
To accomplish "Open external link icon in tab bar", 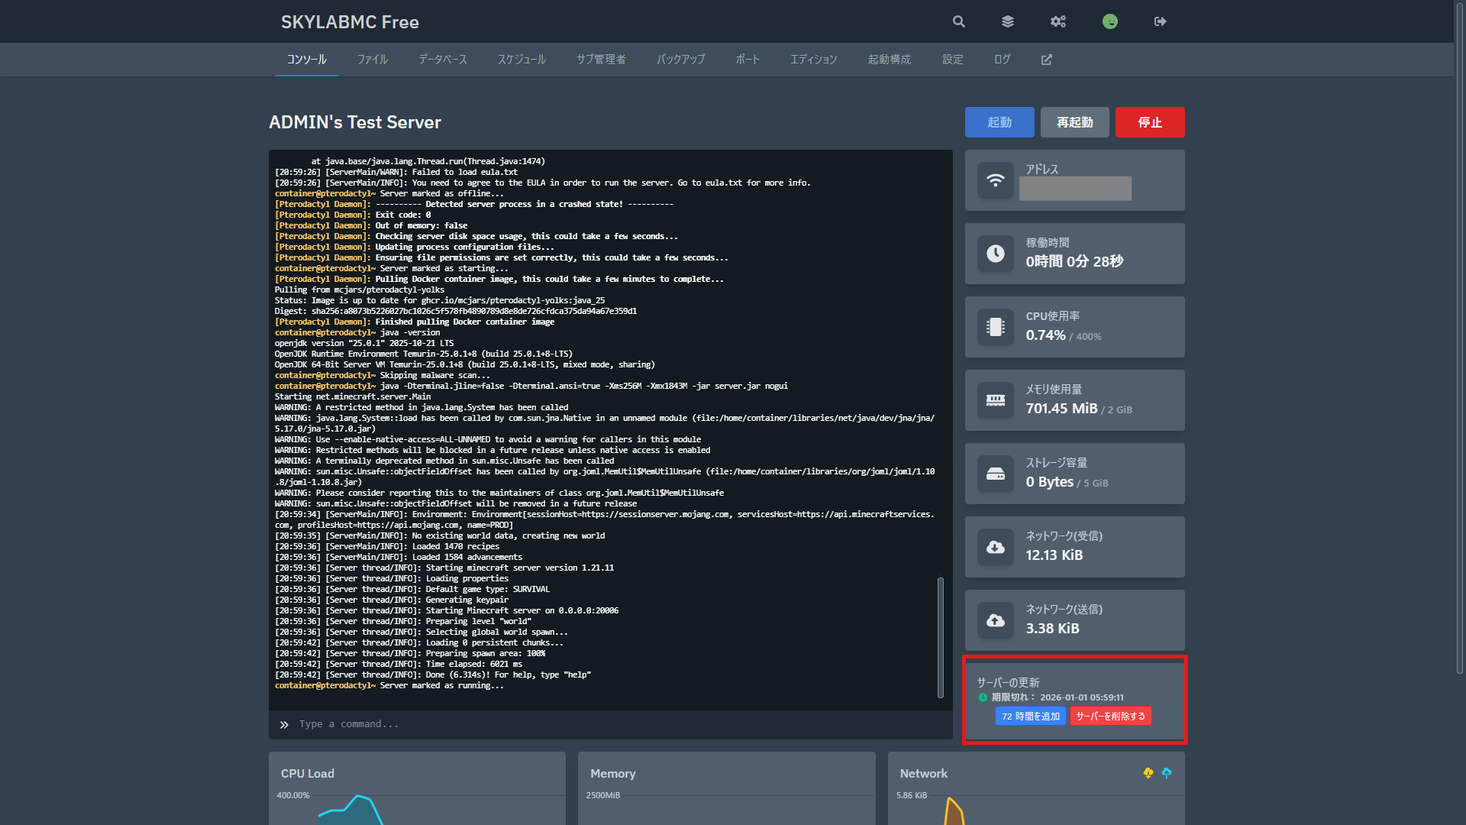I will pos(1047,60).
